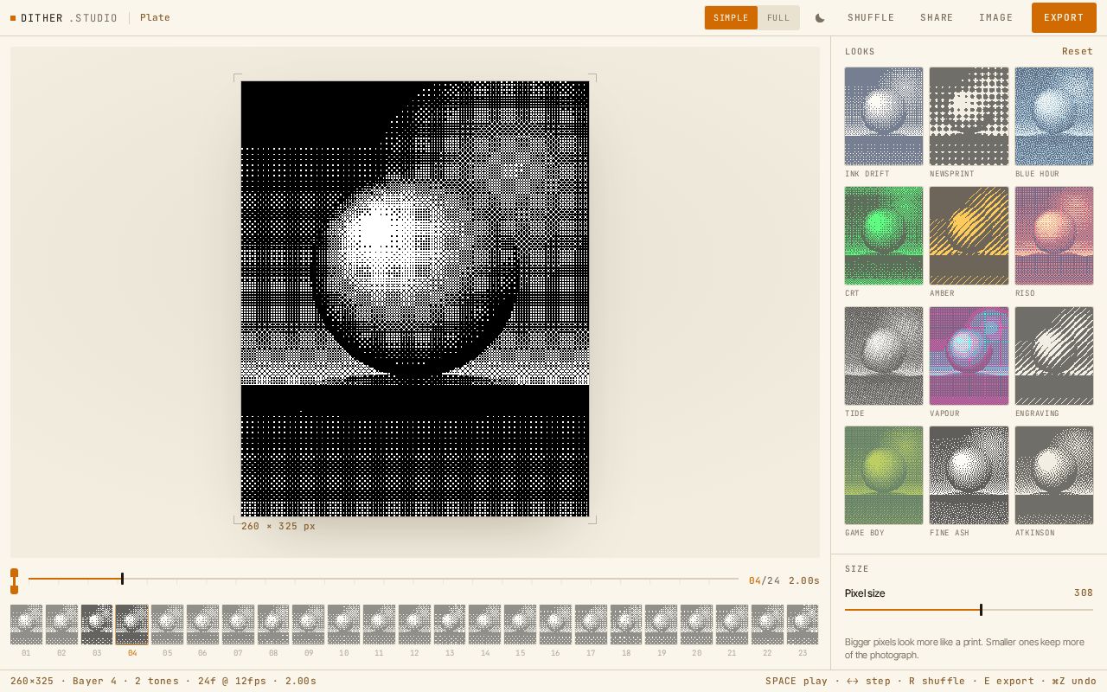The height and width of the screenshot is (692, 1107).
Task: Open frame 12 in the filmstrip
Action: 414,625
